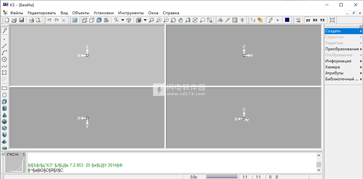Click the ПСК coordinate system thumbnail
Image resolution: width=363 pixels, height=179 pixels.
16,163
